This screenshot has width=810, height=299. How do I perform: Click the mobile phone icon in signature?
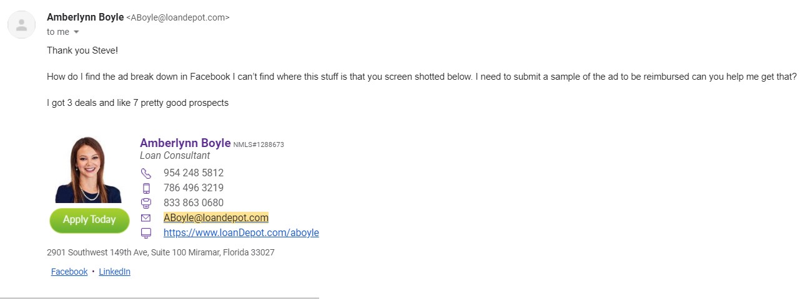[x=146, y=188]
